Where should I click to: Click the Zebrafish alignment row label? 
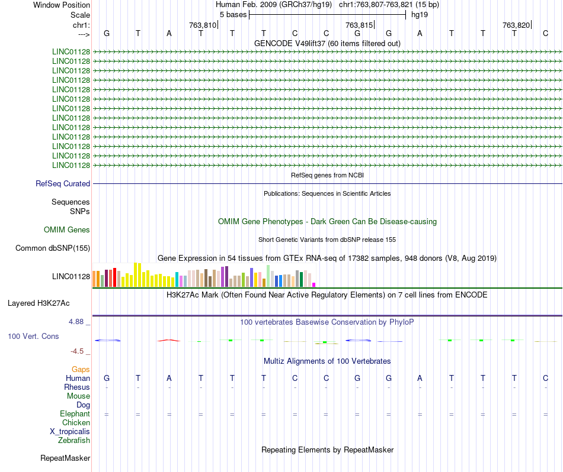click(x=74, y=440)
